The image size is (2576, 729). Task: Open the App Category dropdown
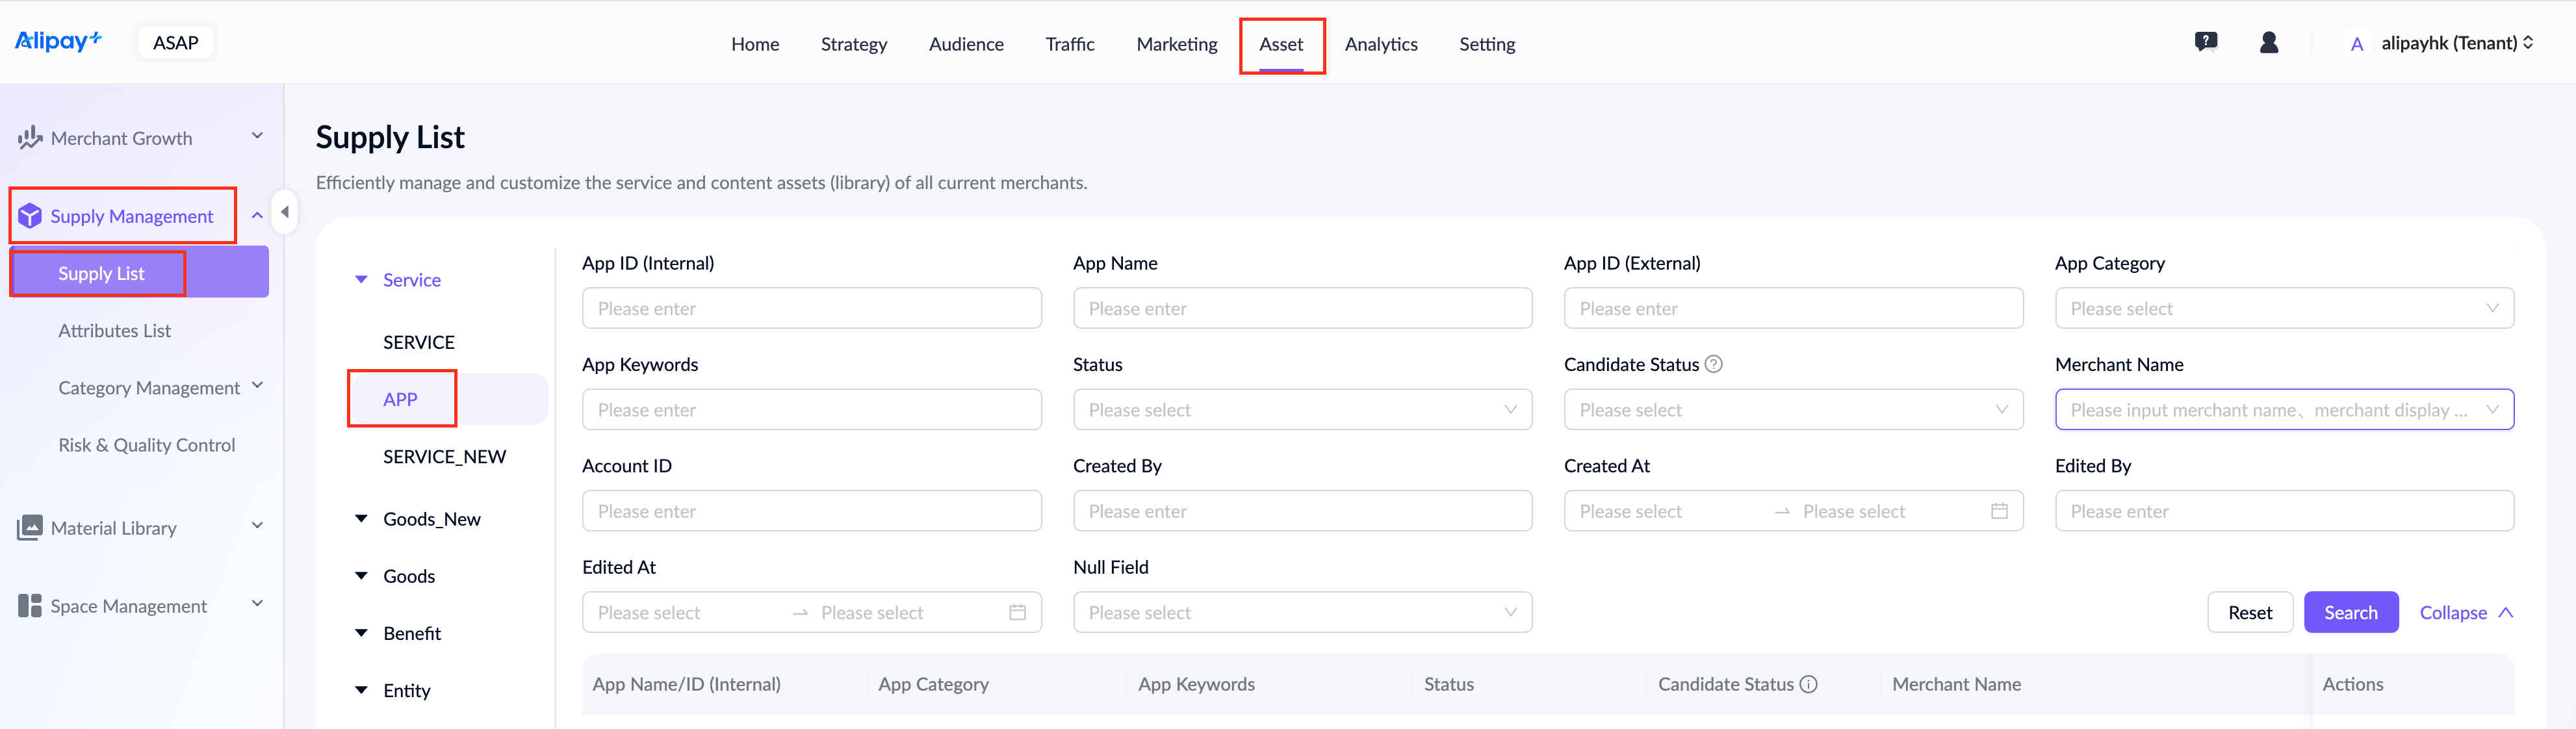pyautogui.click(x=2283, y=308)
